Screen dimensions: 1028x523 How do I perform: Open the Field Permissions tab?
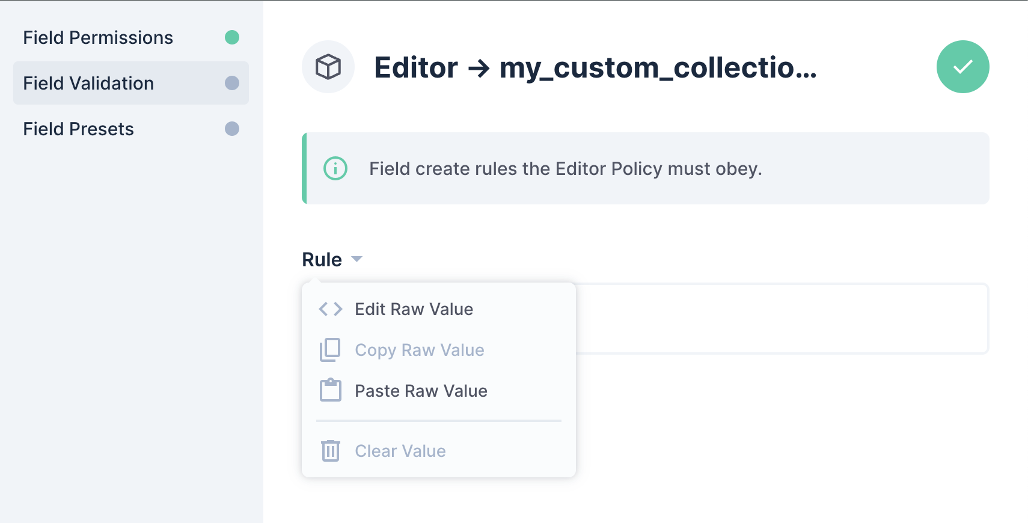(98, 38)
